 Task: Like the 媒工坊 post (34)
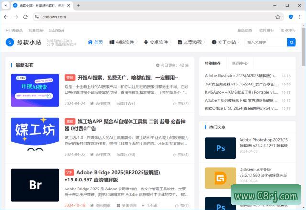pyautogui.click(x=181, y=155)
